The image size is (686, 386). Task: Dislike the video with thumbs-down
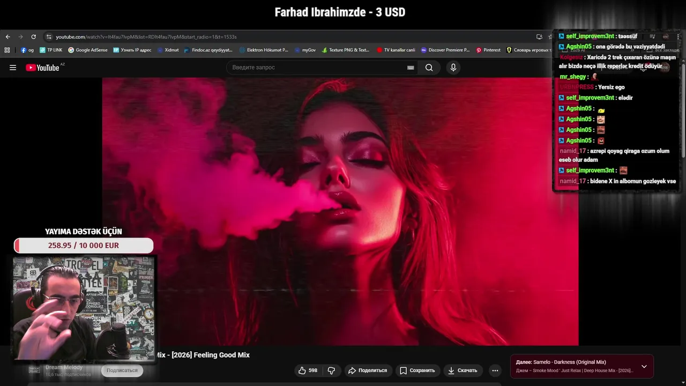click(331, 370)
